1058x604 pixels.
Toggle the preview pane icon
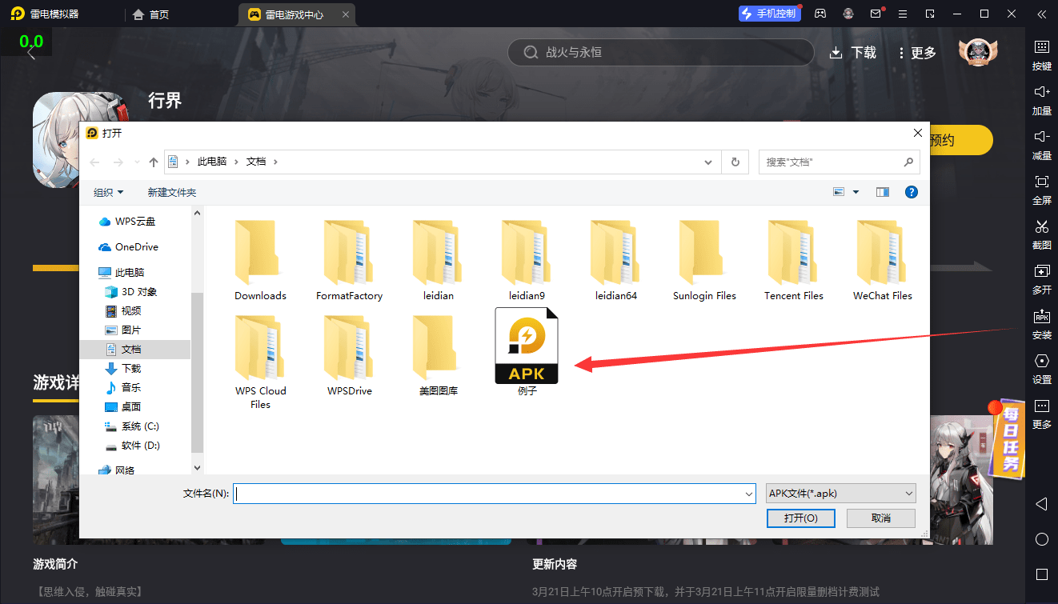tap(883, 192)
